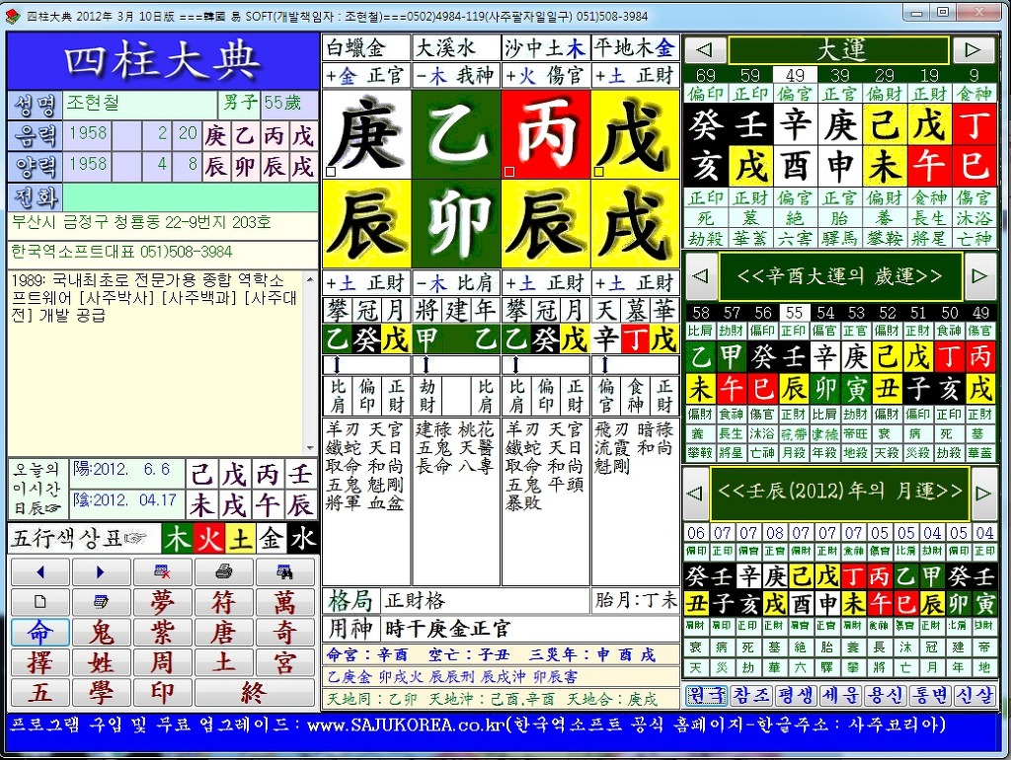Shift 壬辰(2012) 月運 list left
Image resolution: width=1011 pixels, height=760 pixels.
coord(695,494)
